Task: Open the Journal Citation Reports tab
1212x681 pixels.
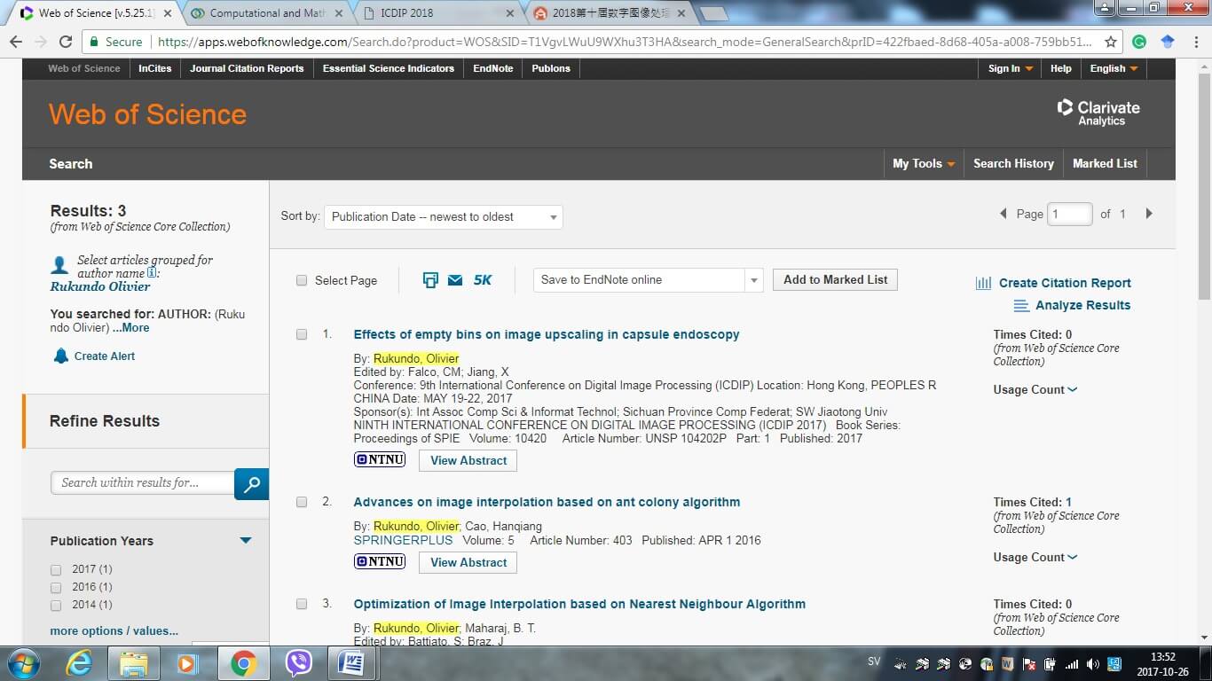Action: (x=247, y=68)
